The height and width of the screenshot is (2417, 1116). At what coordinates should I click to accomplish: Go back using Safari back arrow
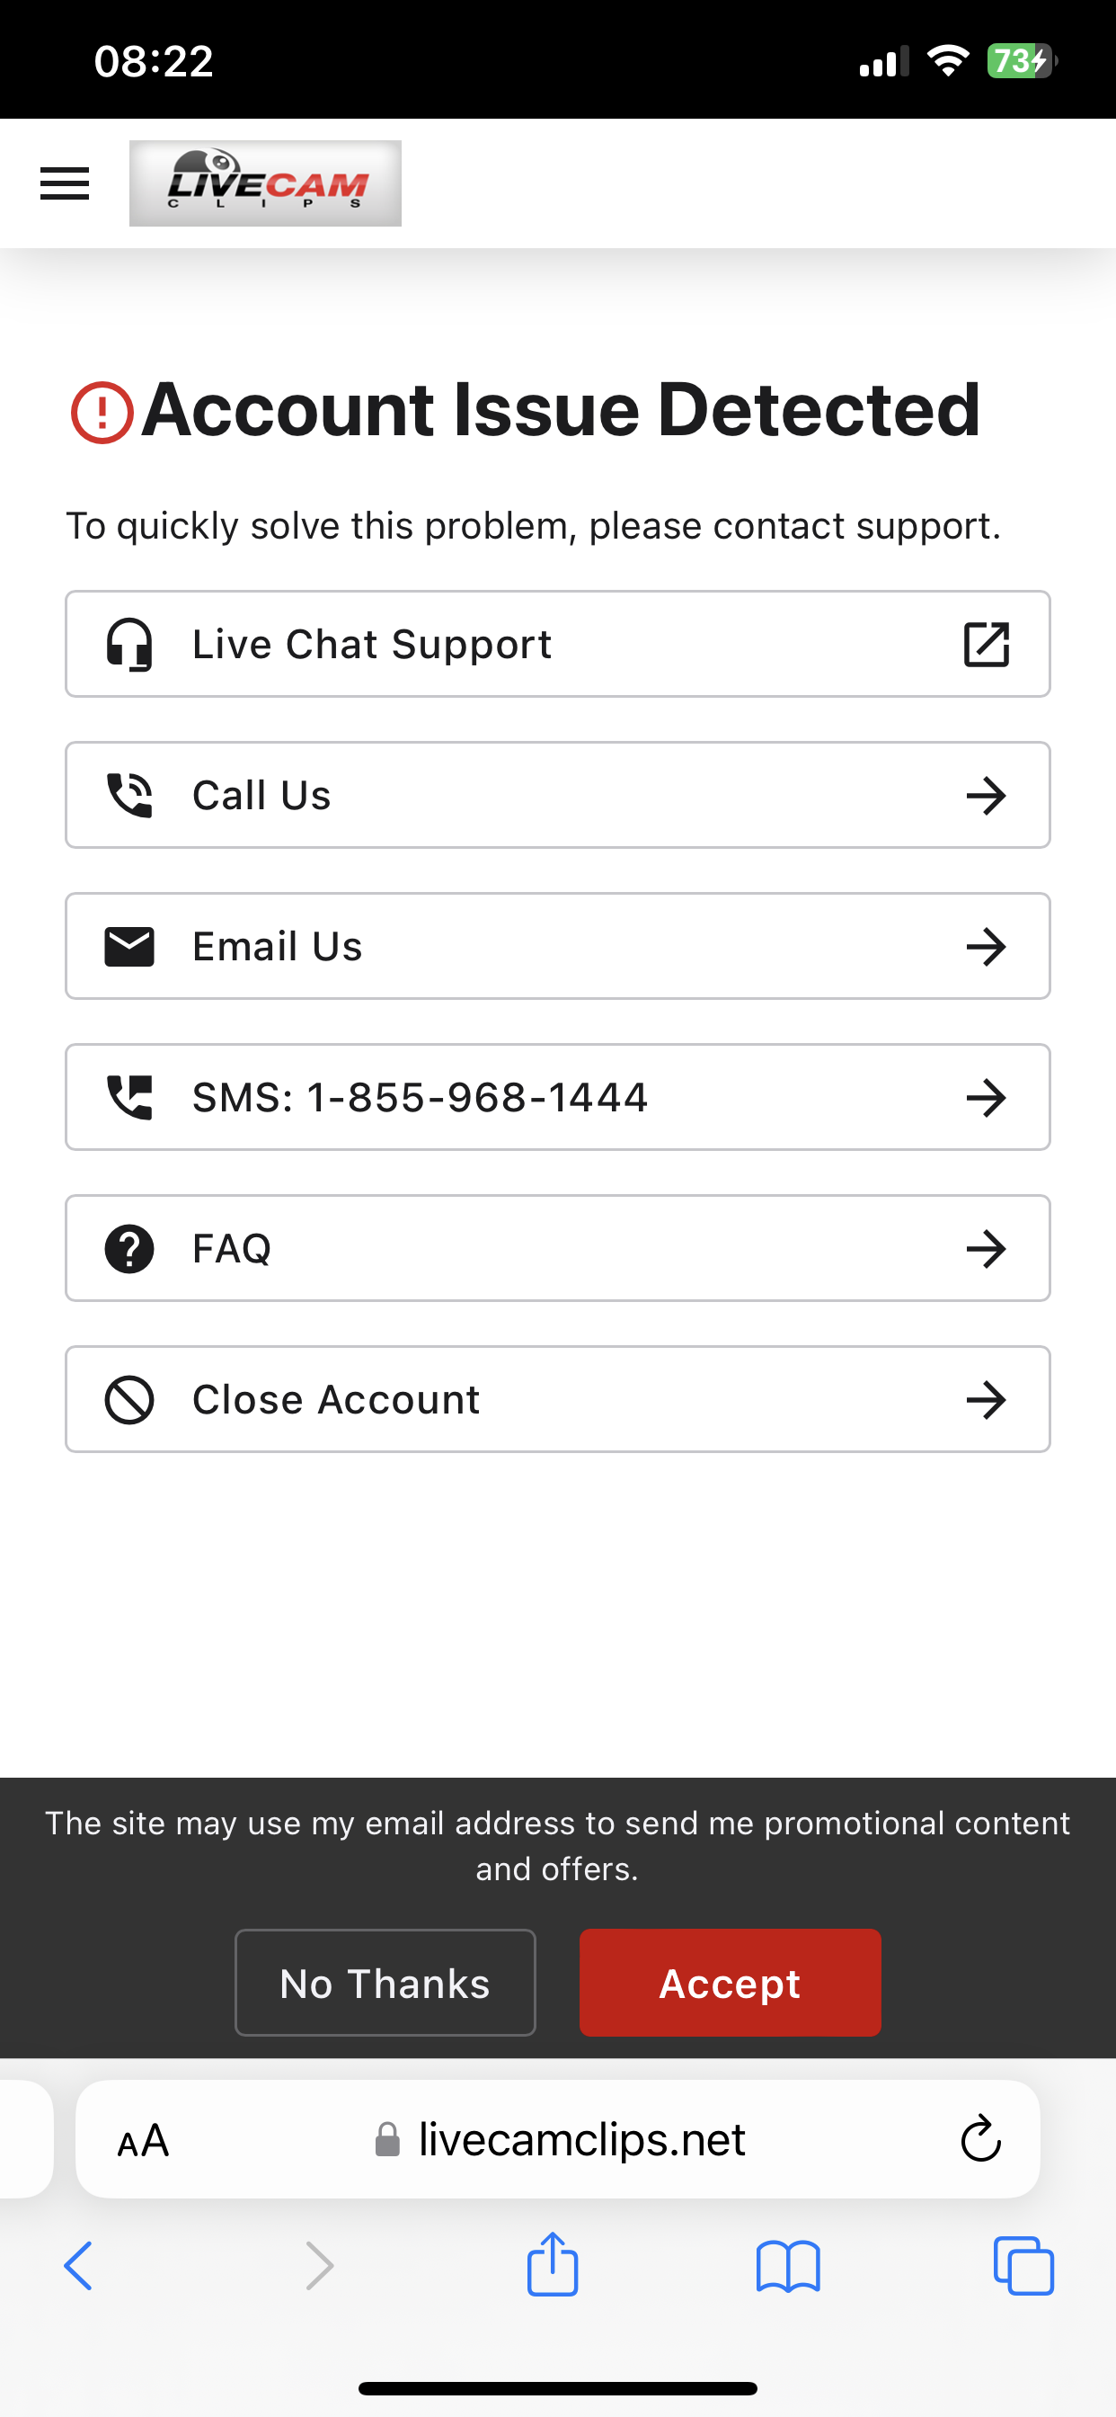pyautogui.click(x=79, y=2266)
